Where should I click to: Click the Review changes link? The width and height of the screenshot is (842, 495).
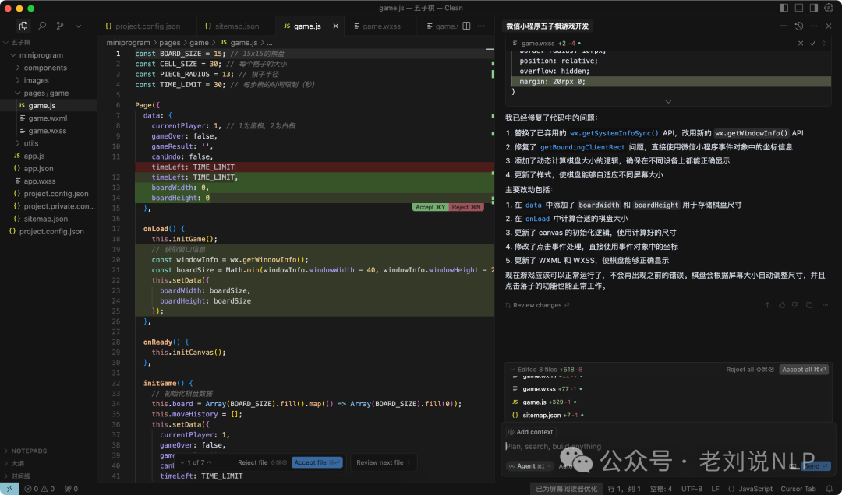point(537,305)
